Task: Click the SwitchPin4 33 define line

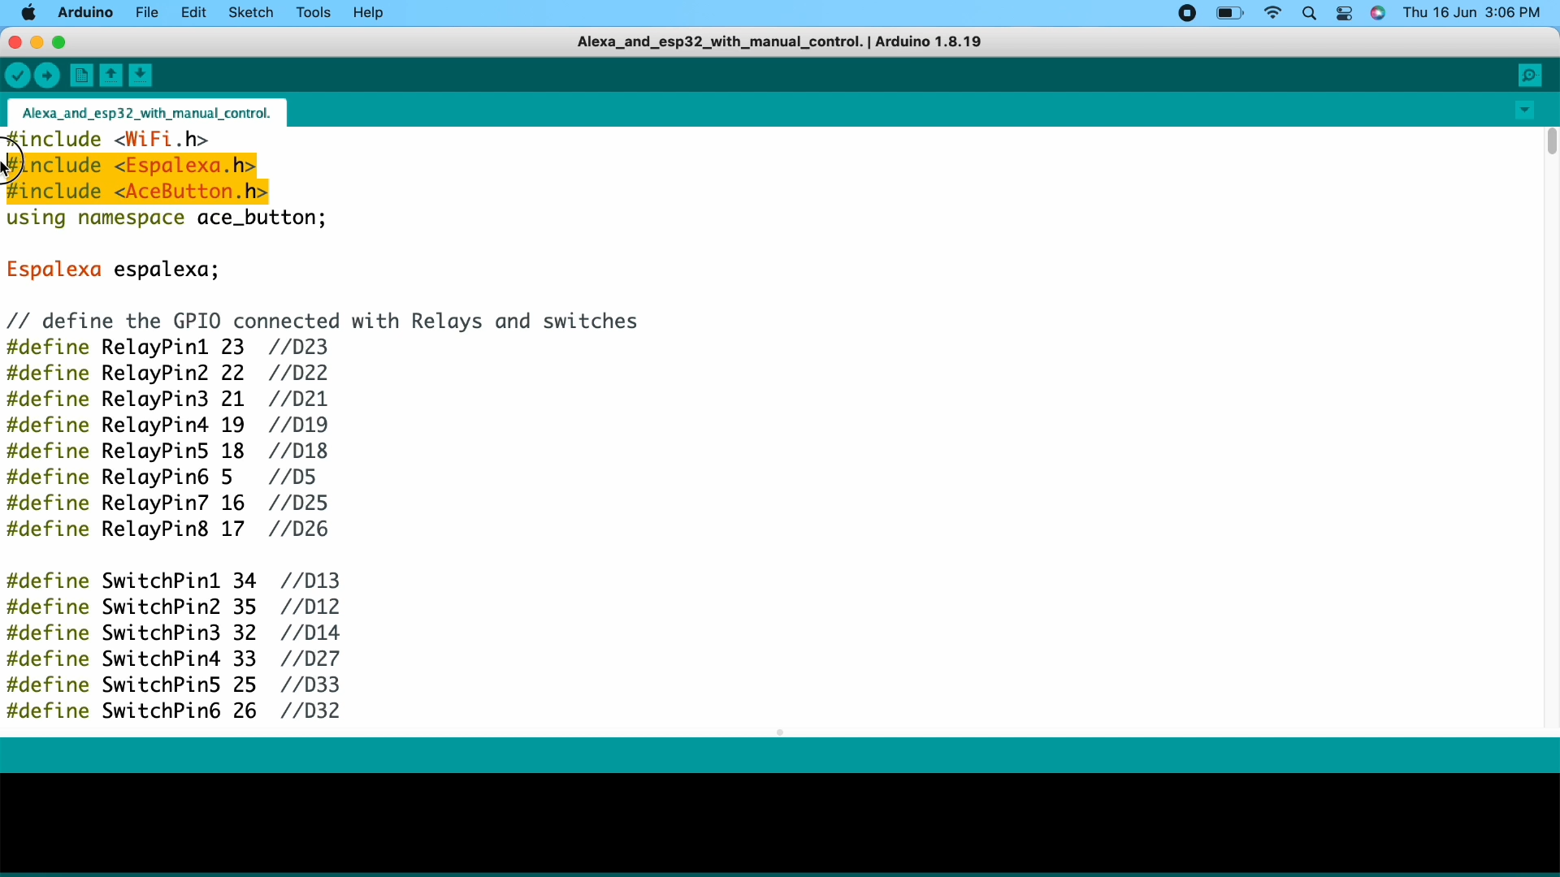Action: [174, 660]
